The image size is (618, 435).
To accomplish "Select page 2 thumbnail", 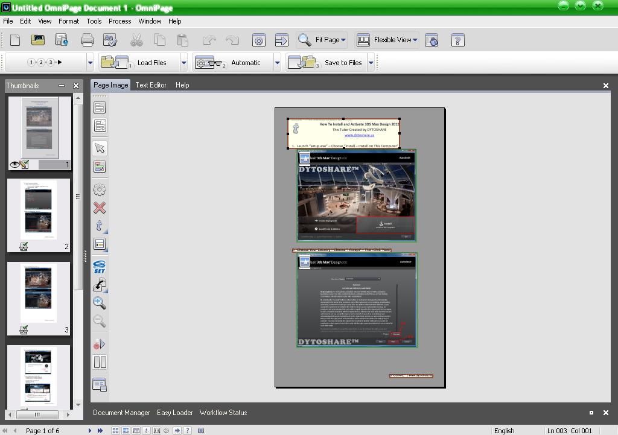I will (x=39, y=215).
